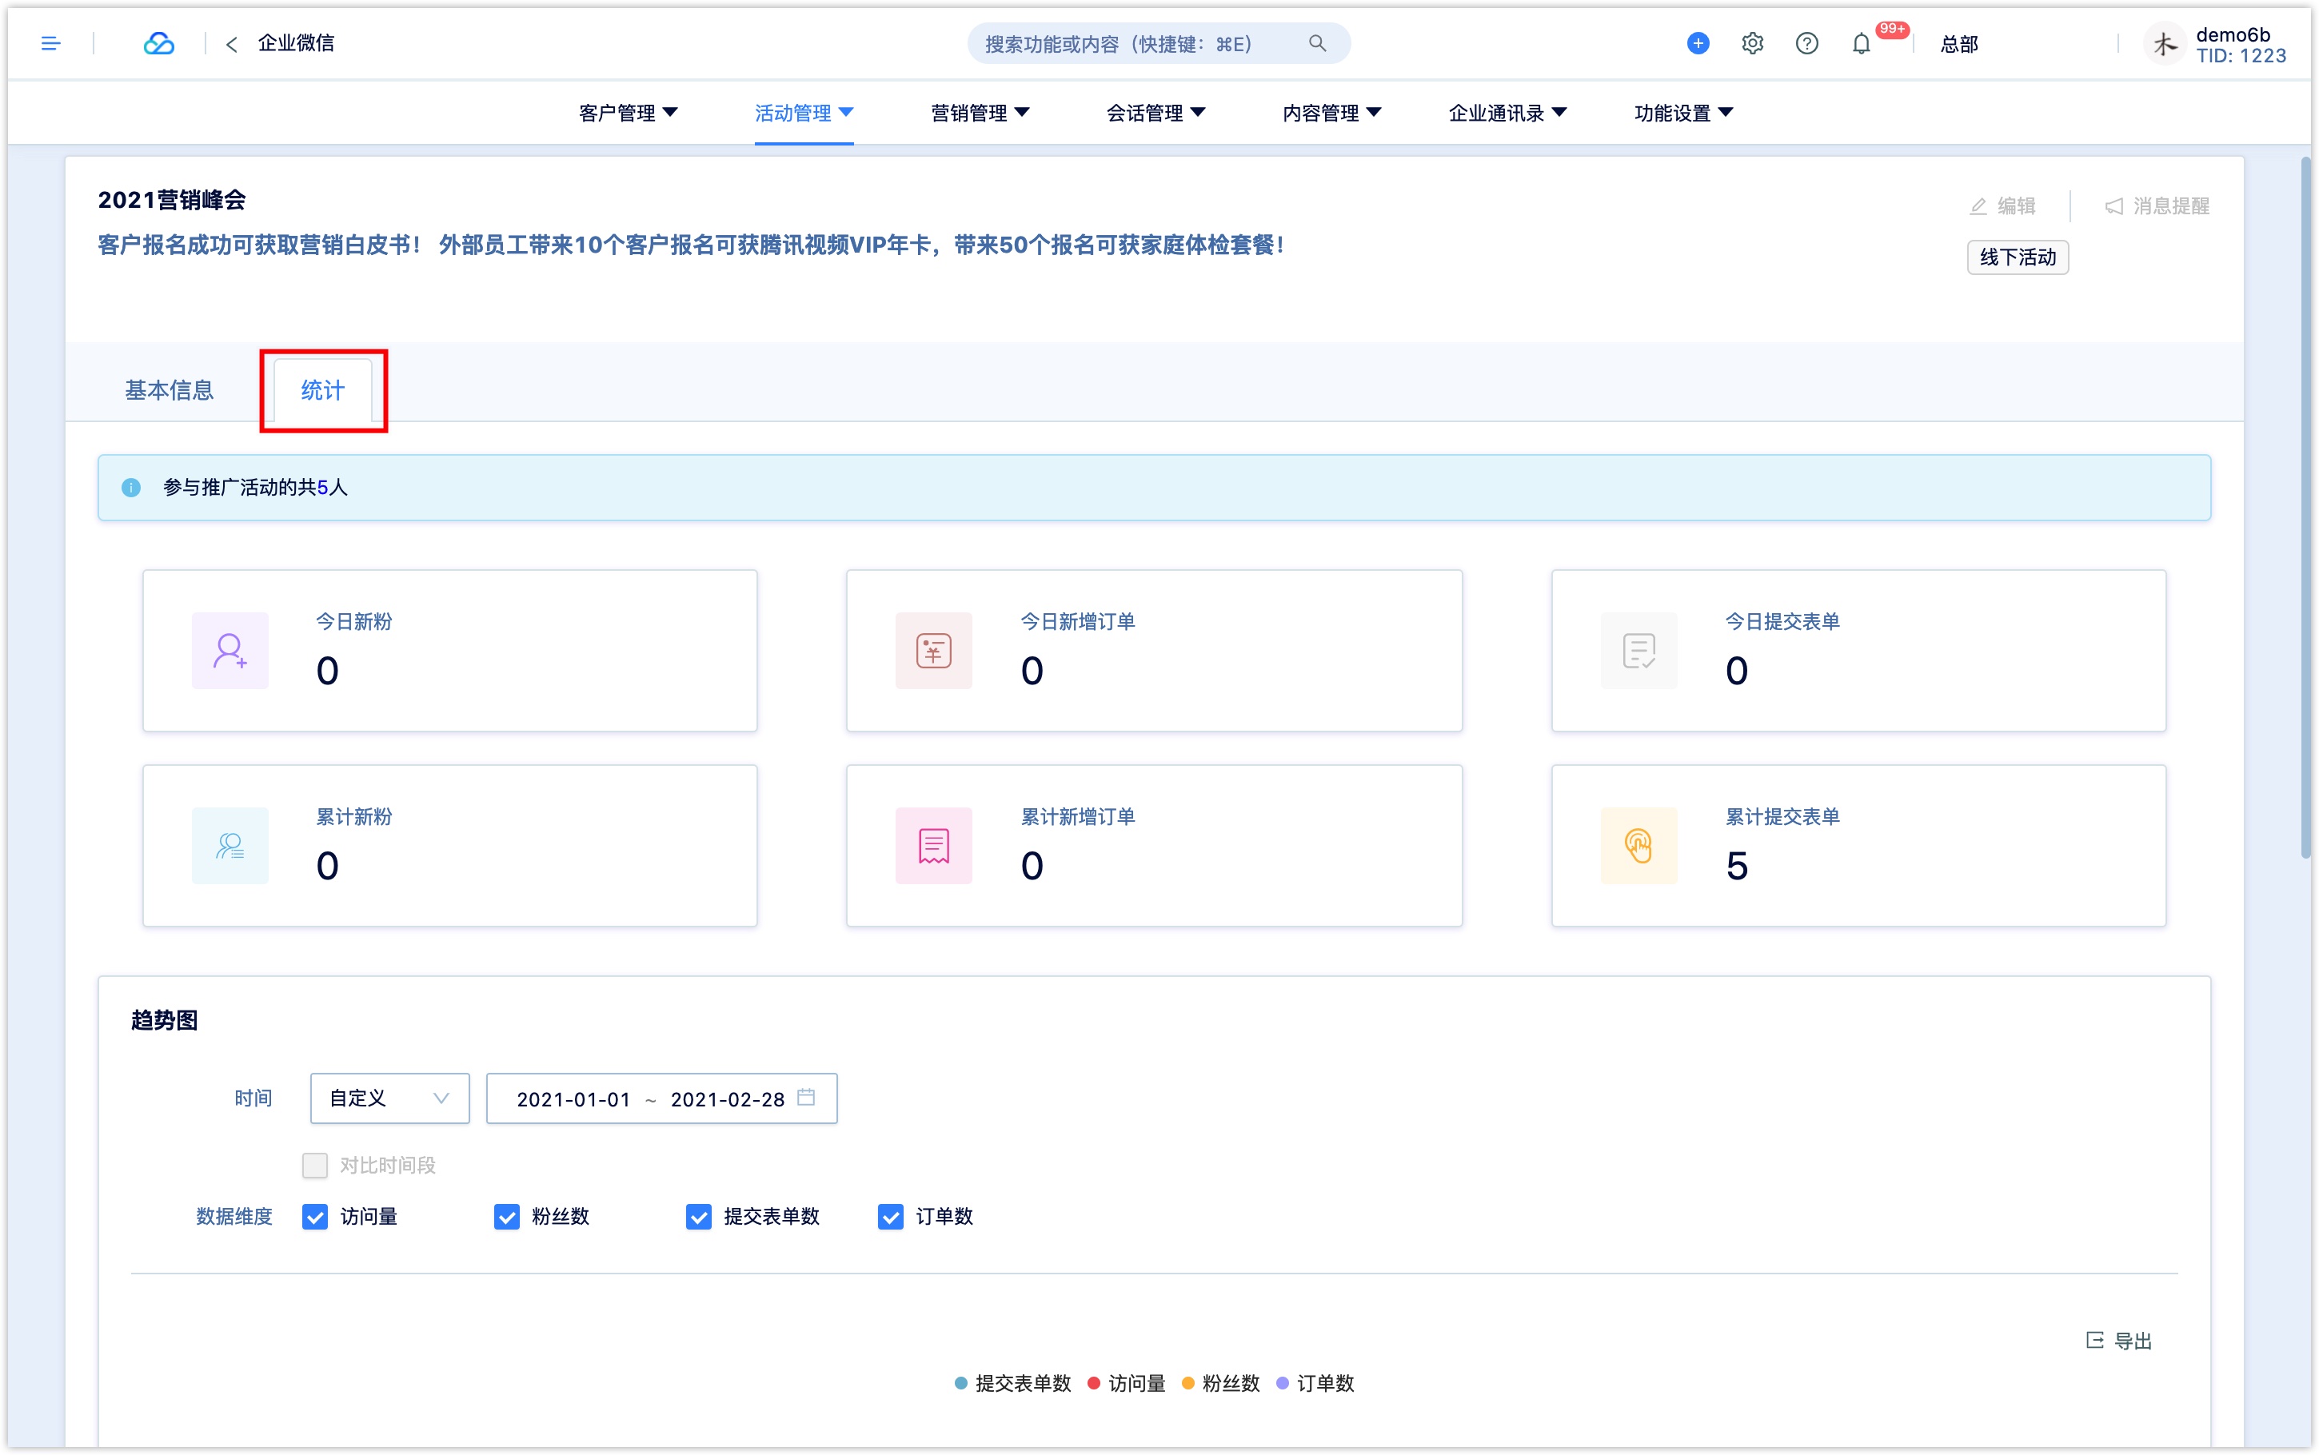Click the 趋势图 heading

click(165, 1020)
